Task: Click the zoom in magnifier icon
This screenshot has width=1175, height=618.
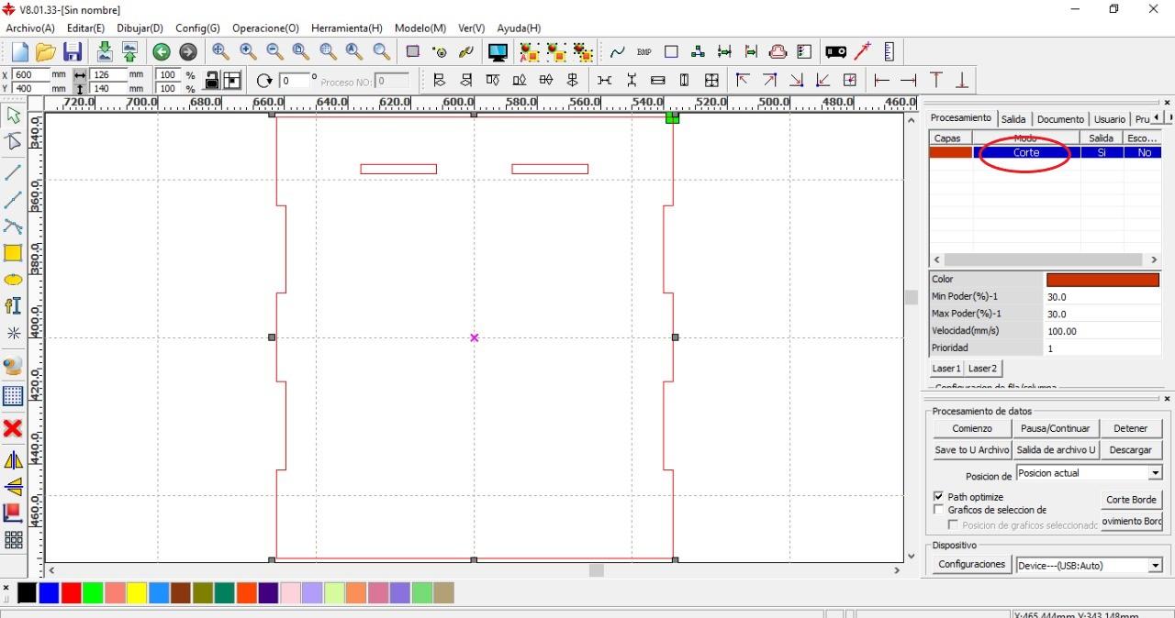Action: (248, 52)
